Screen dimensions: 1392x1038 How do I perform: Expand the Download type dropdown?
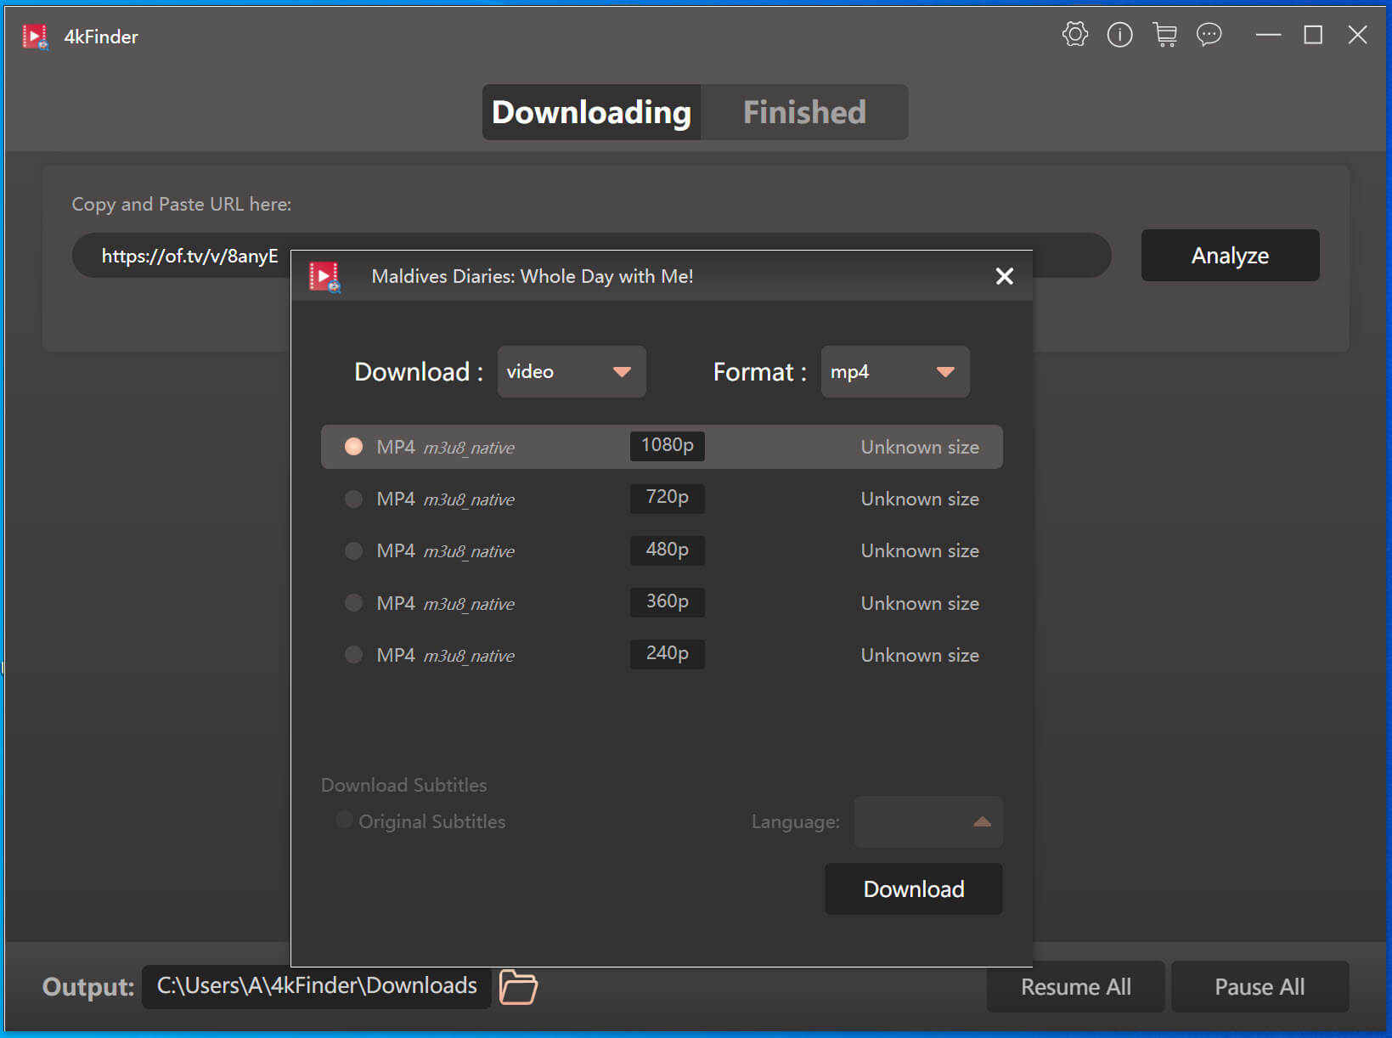point(571,372)
